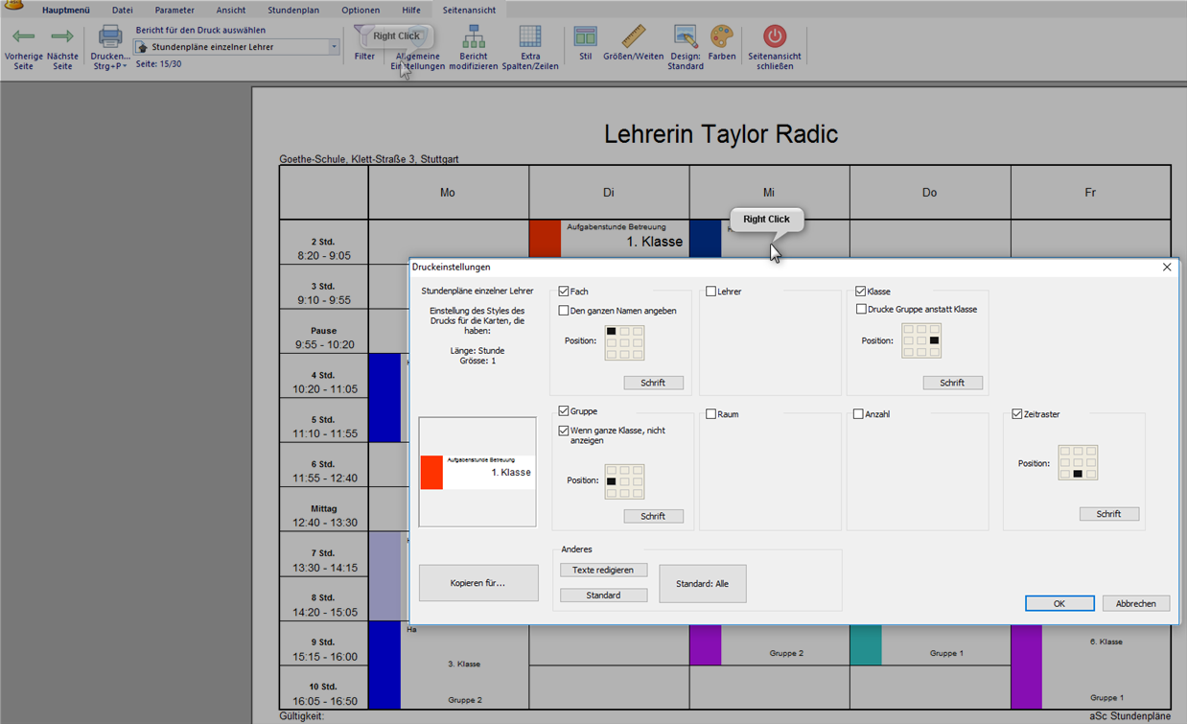
Task: Enable the Lehrer checkbox
Action: pos(711,292)
